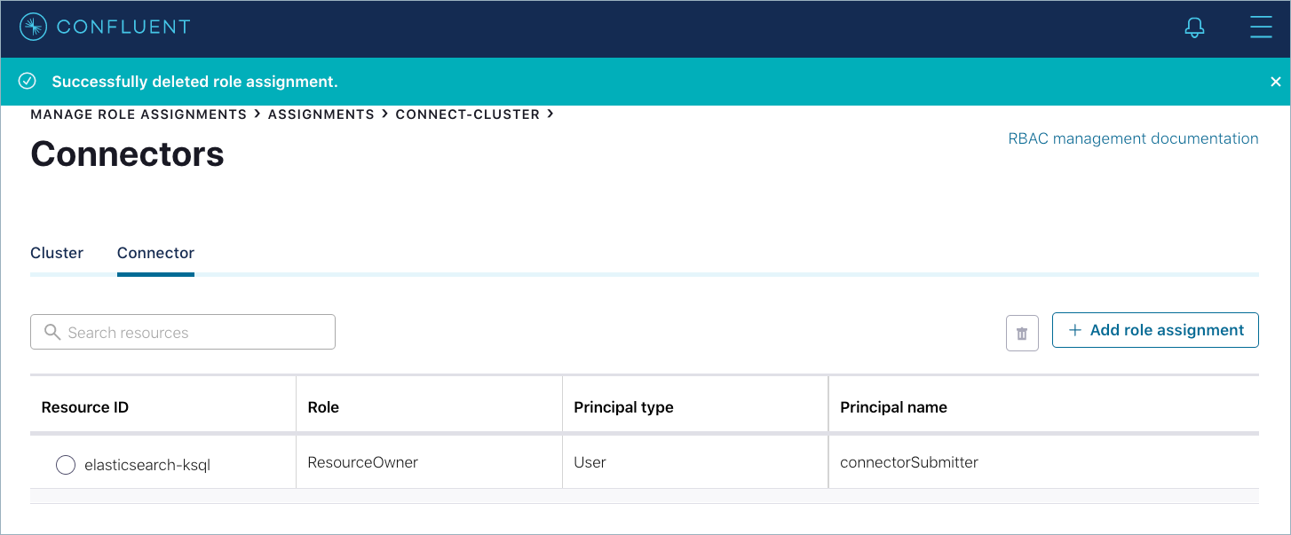Click the Resource ID column header
This screenshot has height=535, width=1291.
pyautogui.click(x=85, y=407)
